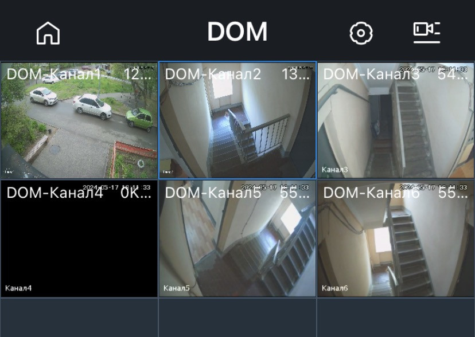Viewport: 475px width, 337px height.
Task: Open the camera device list icon
Action: click(x=427, y=32)
